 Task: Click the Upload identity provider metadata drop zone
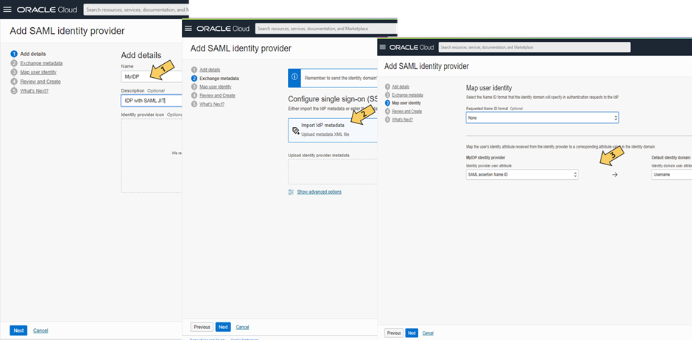coord(333,172)
